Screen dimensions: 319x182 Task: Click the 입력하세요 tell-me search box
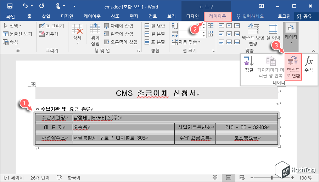(x=252, y=16)
